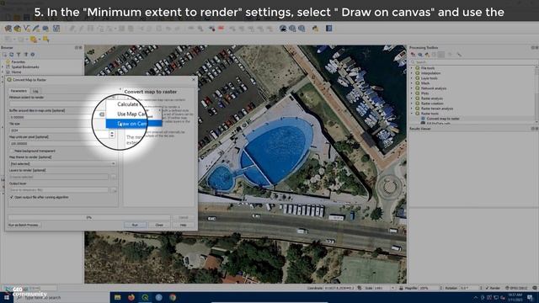Click the spinner arrows inside magnified circle
Viewport: 539px width, 303px height.
click(x=112, y=135)
